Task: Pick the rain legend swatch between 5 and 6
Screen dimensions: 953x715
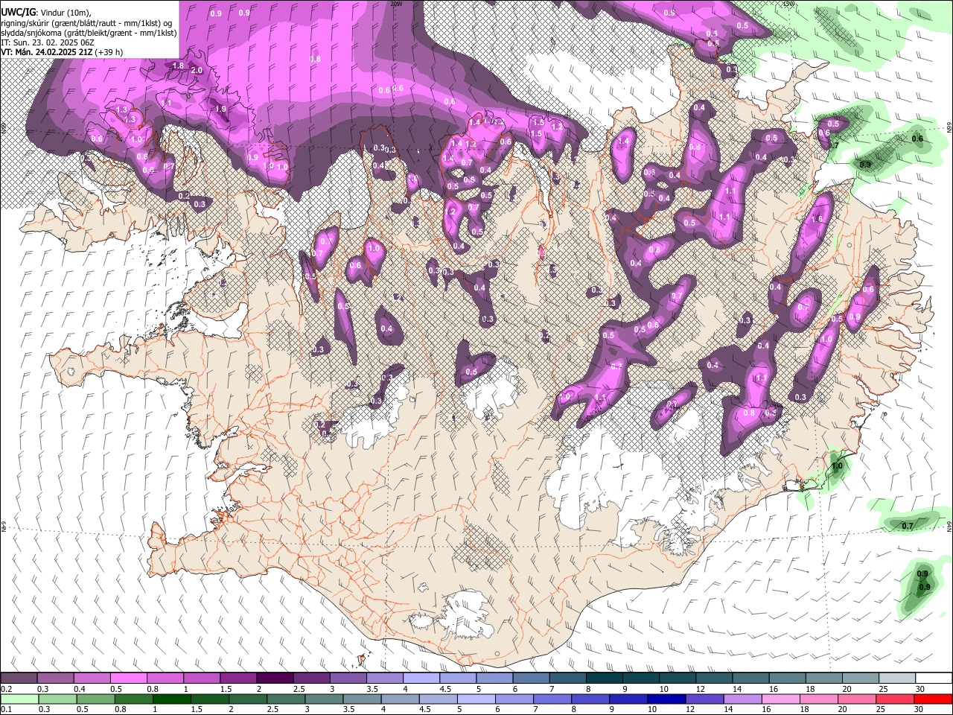Action: 476,699
